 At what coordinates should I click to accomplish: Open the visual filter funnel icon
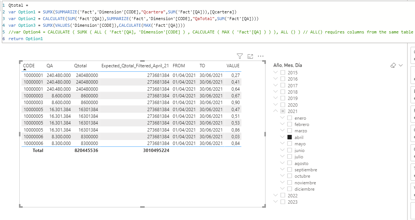click(x=239, y=56)
